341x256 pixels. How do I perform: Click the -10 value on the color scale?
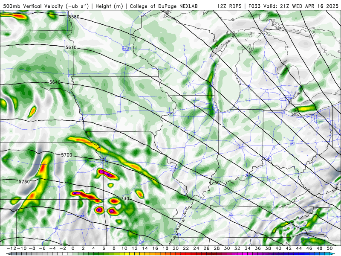[x=22, y=248]
